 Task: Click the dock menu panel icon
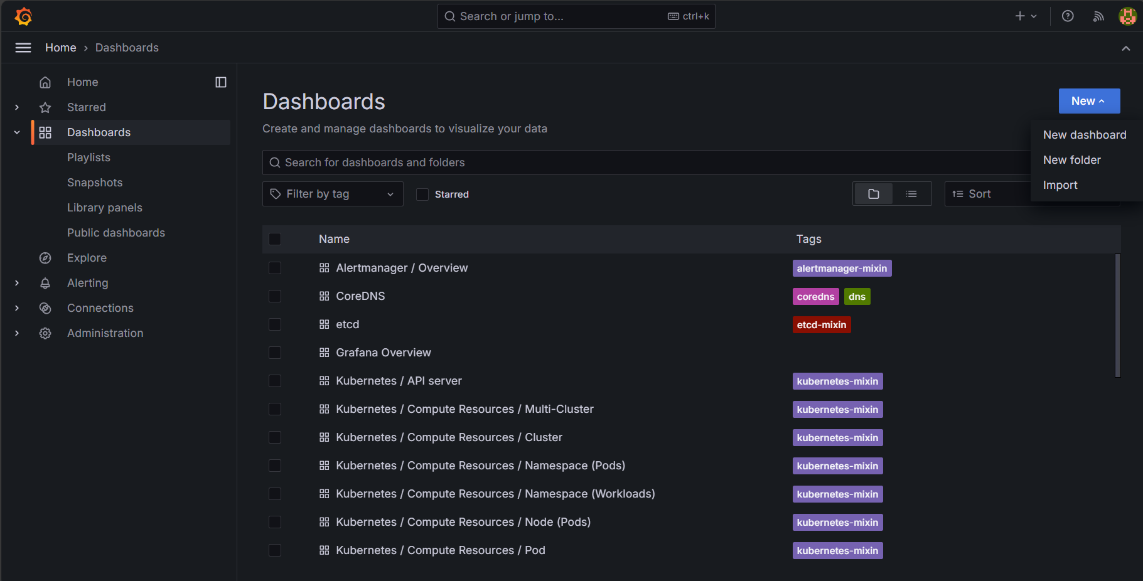221,82
